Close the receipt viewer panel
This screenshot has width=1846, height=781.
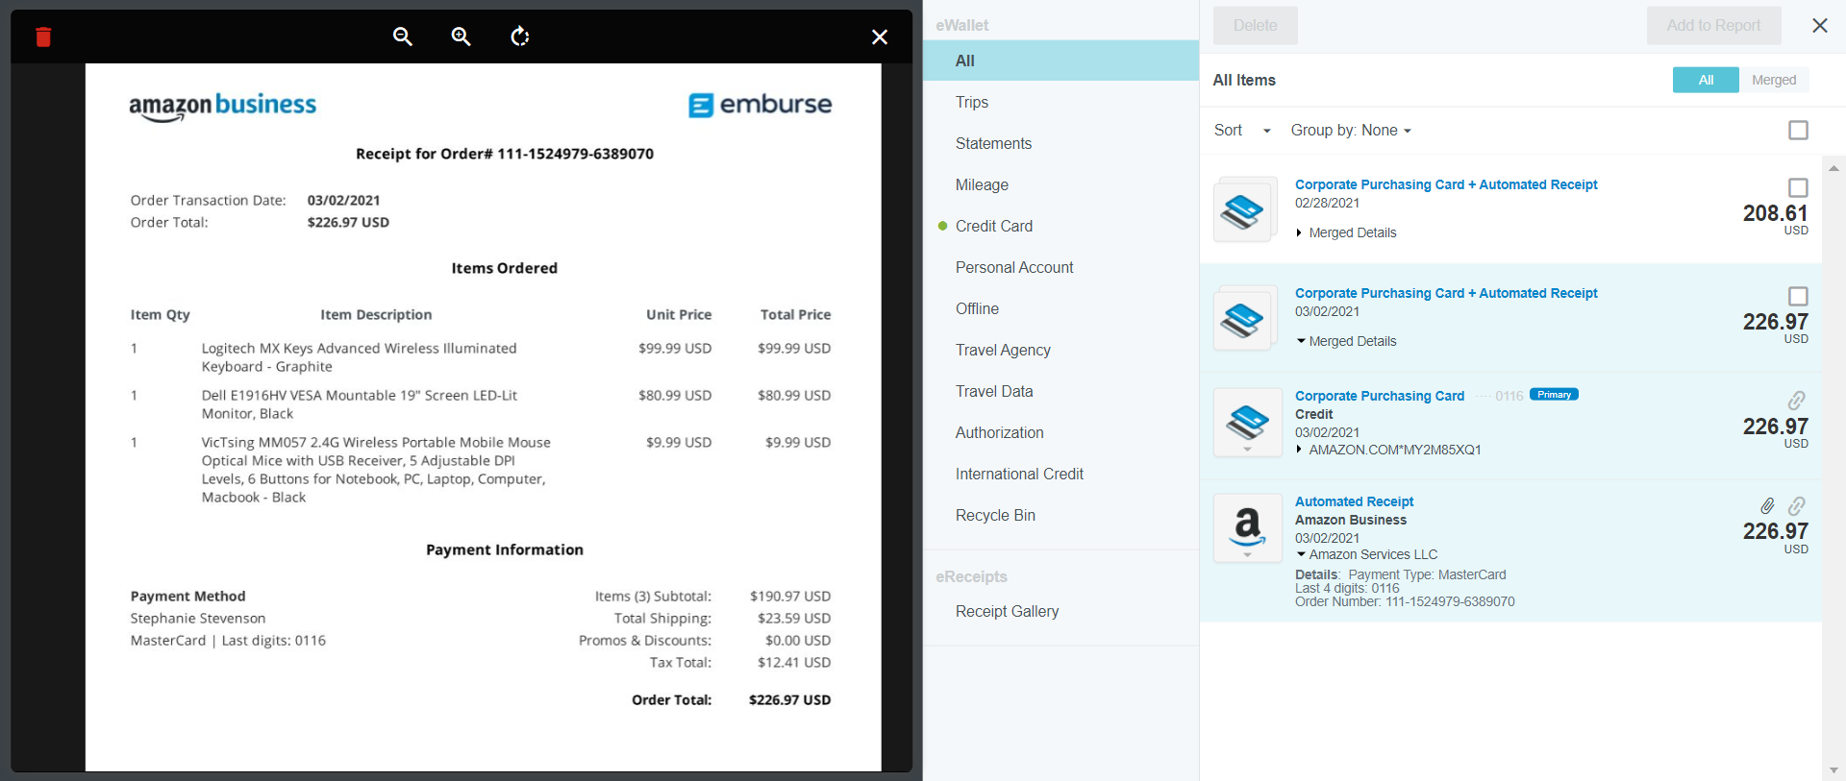[879, 37]
